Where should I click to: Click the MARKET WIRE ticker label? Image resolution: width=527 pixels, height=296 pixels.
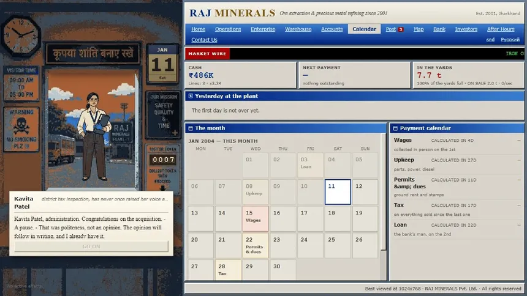pos(207,54)
